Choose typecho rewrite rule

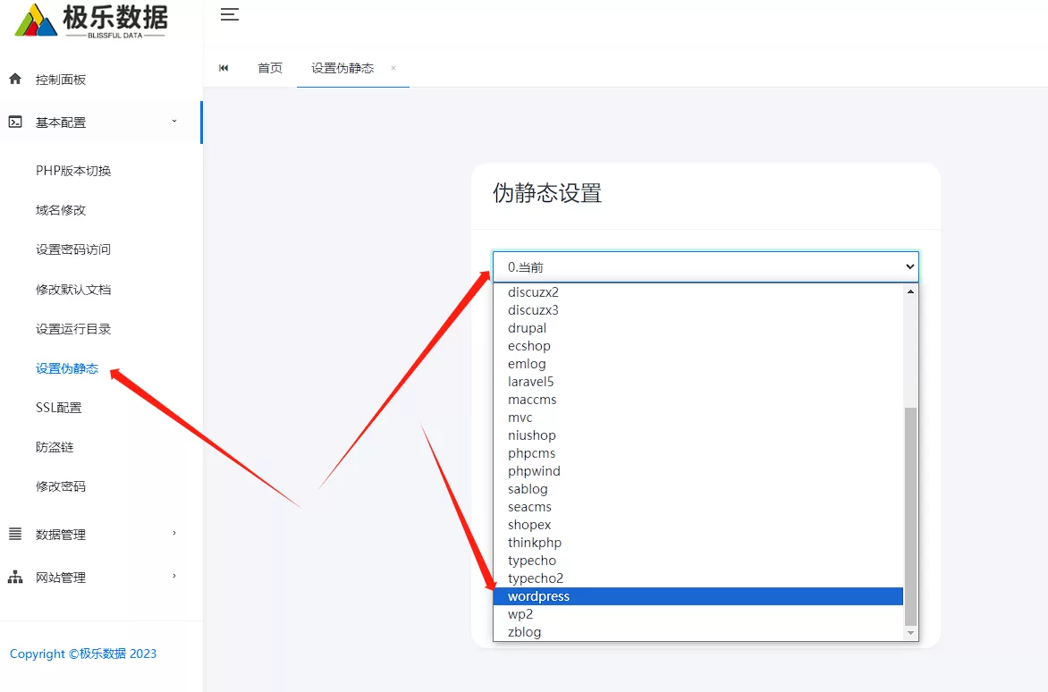tap(698, 561)
